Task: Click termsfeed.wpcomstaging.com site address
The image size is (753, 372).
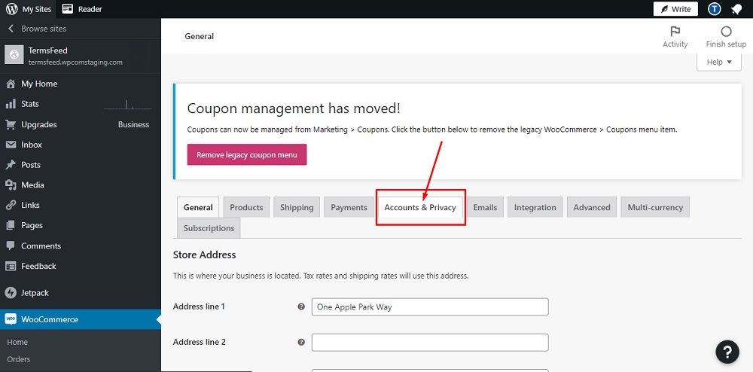Action: pos(75,62)
